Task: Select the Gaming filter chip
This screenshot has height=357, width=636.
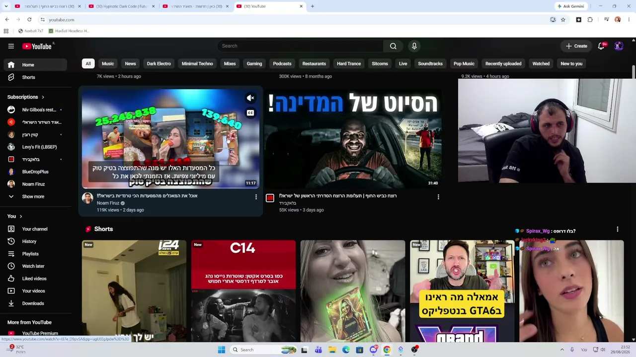Action: coord(254,63)
